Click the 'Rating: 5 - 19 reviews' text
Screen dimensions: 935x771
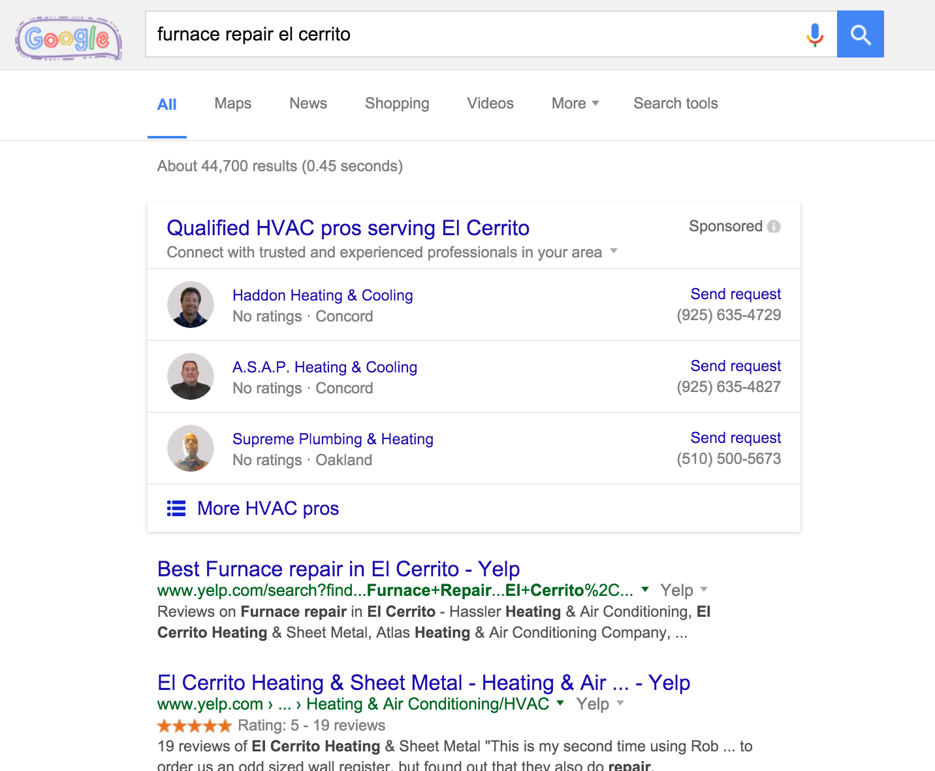311,725
